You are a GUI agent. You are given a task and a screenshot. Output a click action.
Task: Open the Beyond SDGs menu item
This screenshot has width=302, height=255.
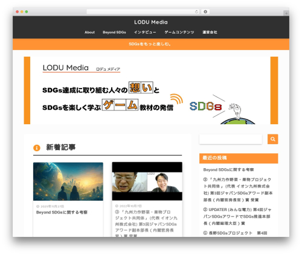[114, 32]
